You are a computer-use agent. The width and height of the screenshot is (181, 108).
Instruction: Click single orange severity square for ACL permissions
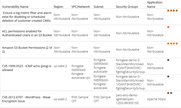point(168,27)
